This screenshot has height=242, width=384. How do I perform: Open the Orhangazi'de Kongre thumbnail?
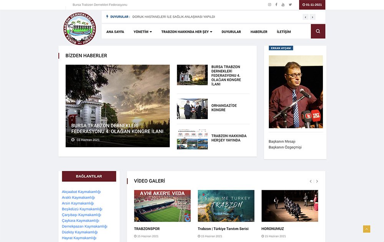tap(192, 109)
